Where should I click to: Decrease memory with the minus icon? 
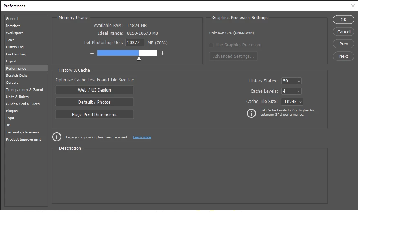[92, 53]
